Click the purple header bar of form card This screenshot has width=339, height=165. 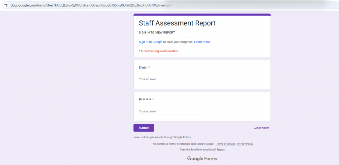pyautogui.click(x=202, y=15)
